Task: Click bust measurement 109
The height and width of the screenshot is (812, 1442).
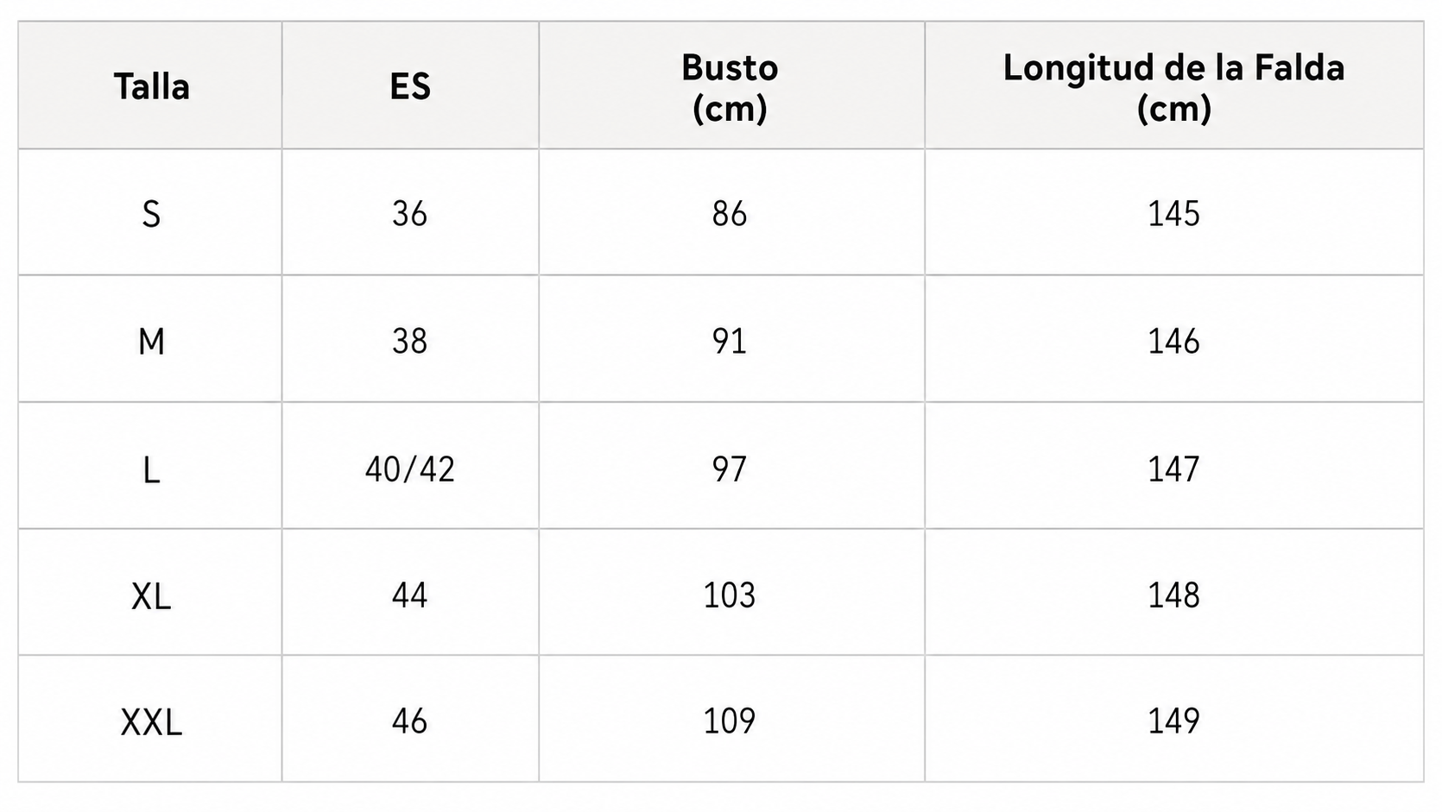Action: click(730, 721)
